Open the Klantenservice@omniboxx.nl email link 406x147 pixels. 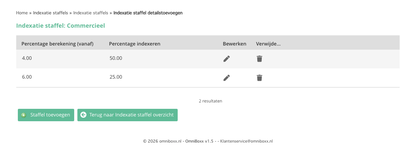pyautogui.click(x=246, y=141)
